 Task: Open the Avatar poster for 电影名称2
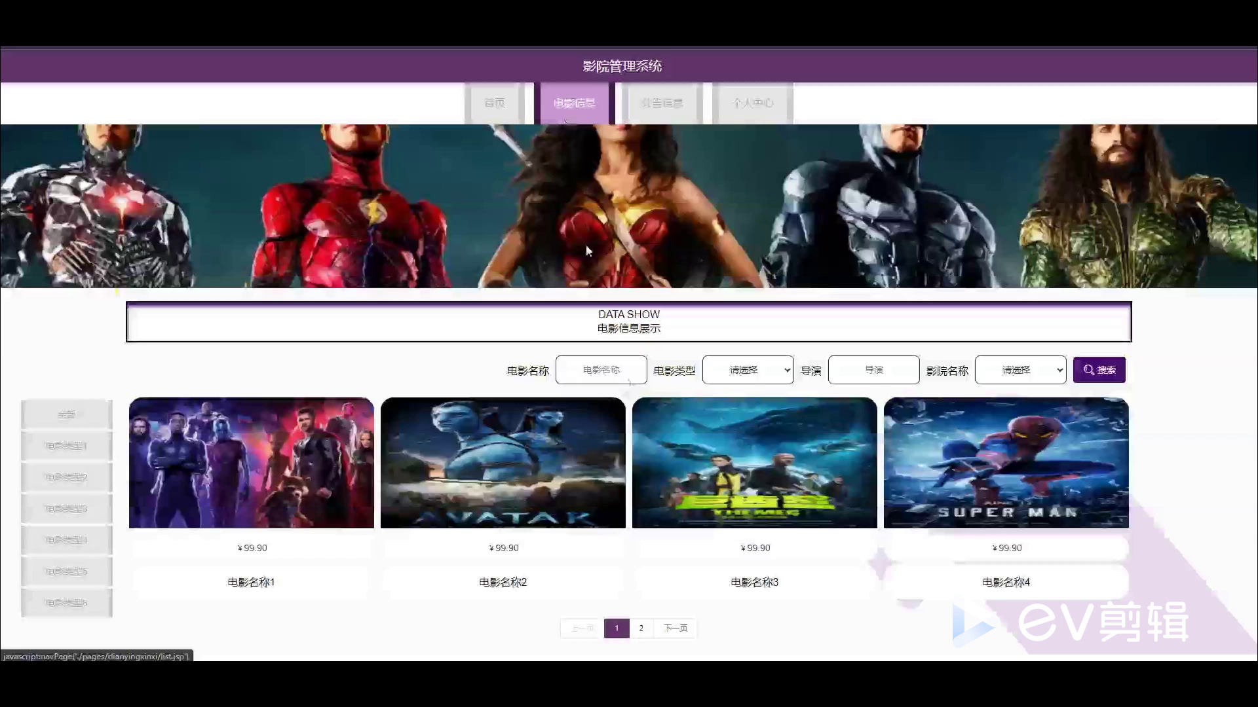[x=503, y=463]
